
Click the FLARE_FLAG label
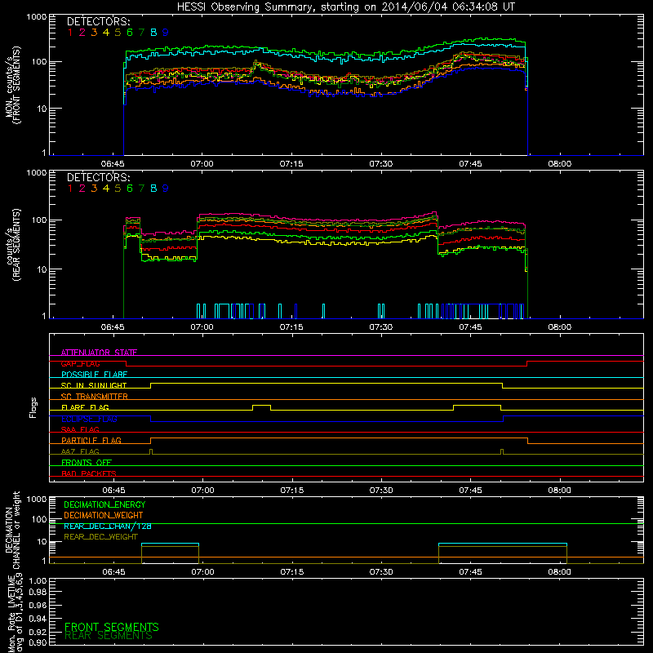pyautogui.click(x=85, y=407)
